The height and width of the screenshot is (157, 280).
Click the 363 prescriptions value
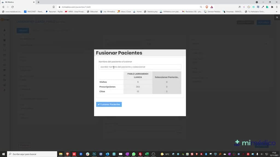(138, 87)
